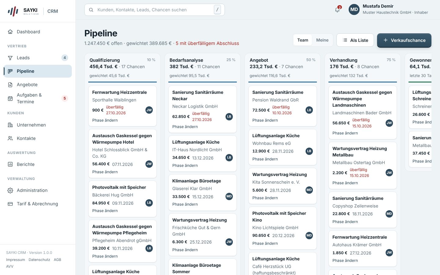Change phase for Pension Waldrand GbR deal
This screenshot has width=440, height=275.
[x=265, y=120]
